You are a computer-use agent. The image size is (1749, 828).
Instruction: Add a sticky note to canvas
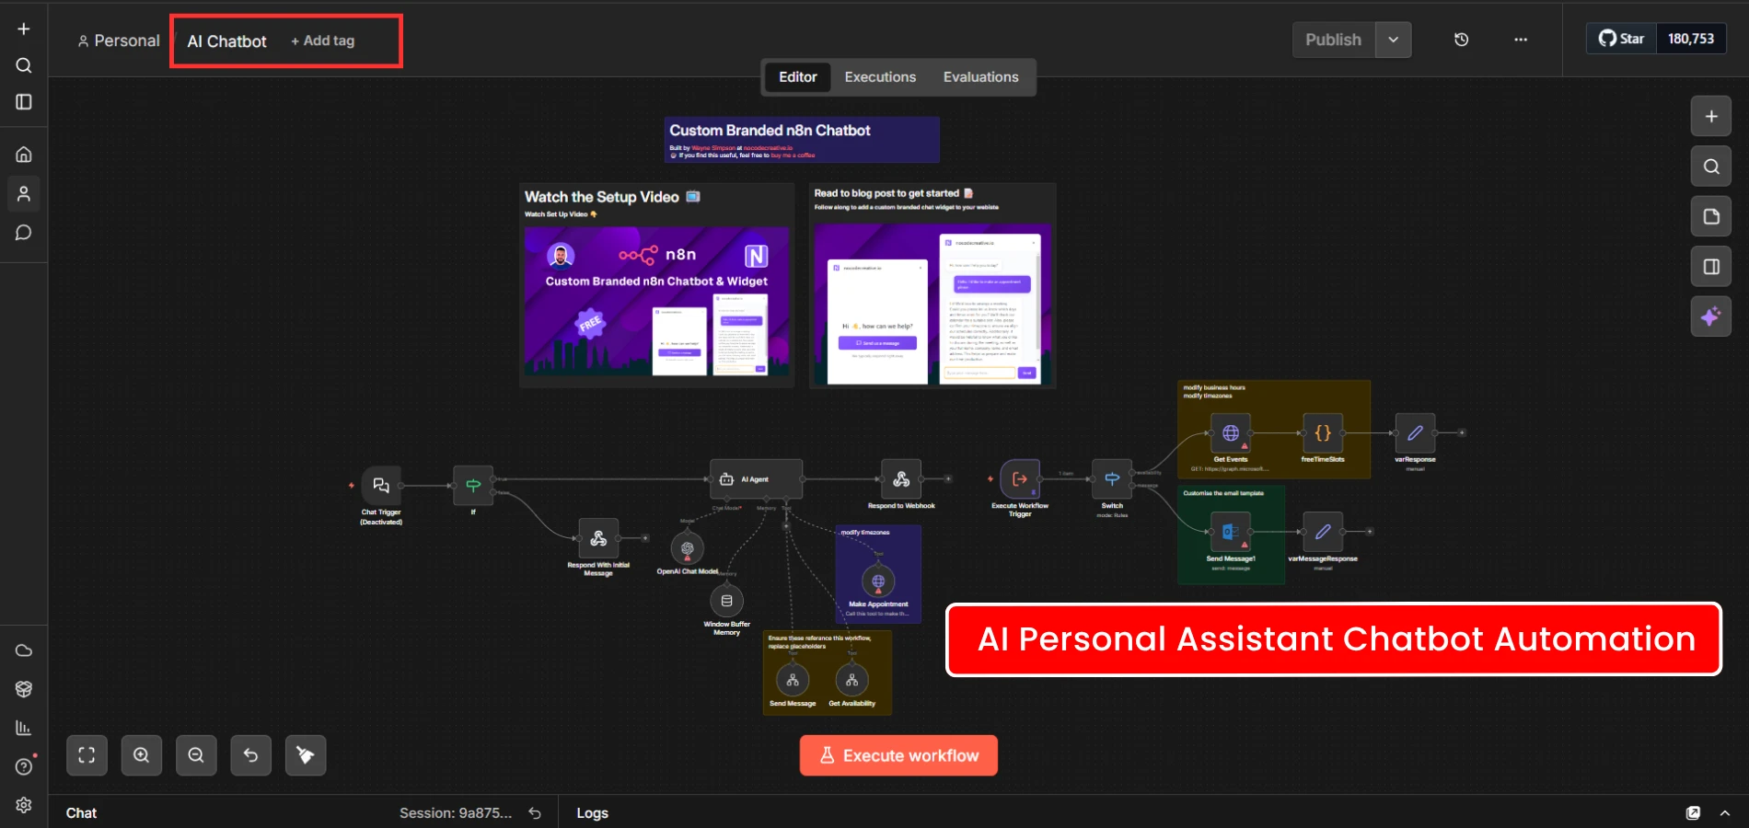tap(1710, 216)
